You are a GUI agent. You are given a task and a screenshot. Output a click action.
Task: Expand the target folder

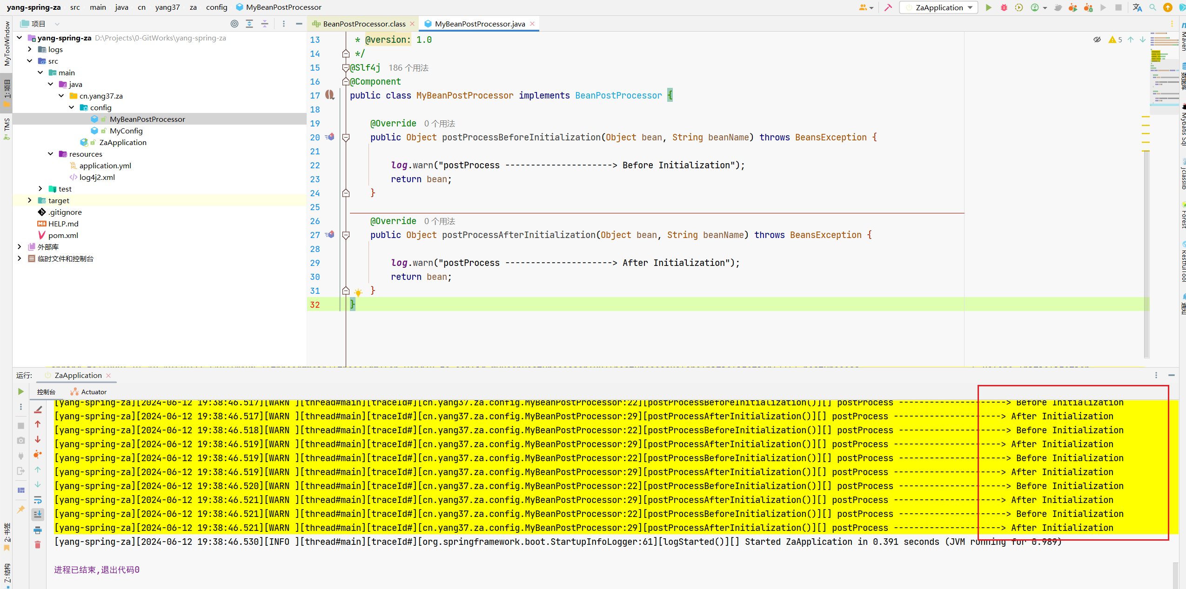pos(30,200)
